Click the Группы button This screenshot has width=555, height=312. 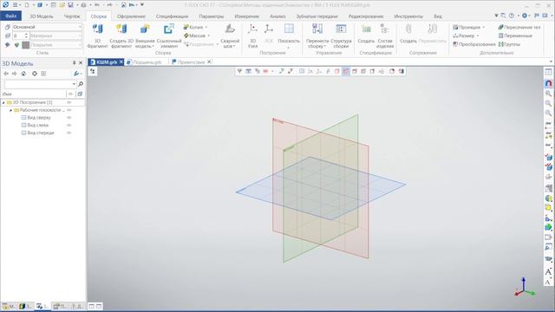click(509, 44)
